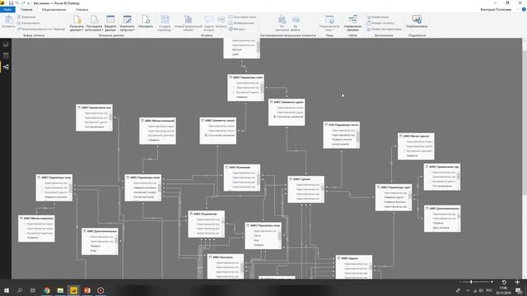Switch to the Report view in the sidebar
Viewport: 527px width, 296px height.
(6, 44)
